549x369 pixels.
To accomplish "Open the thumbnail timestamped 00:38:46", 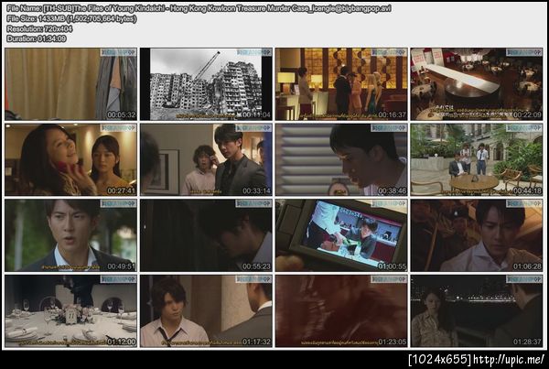I will pos(341,159).
